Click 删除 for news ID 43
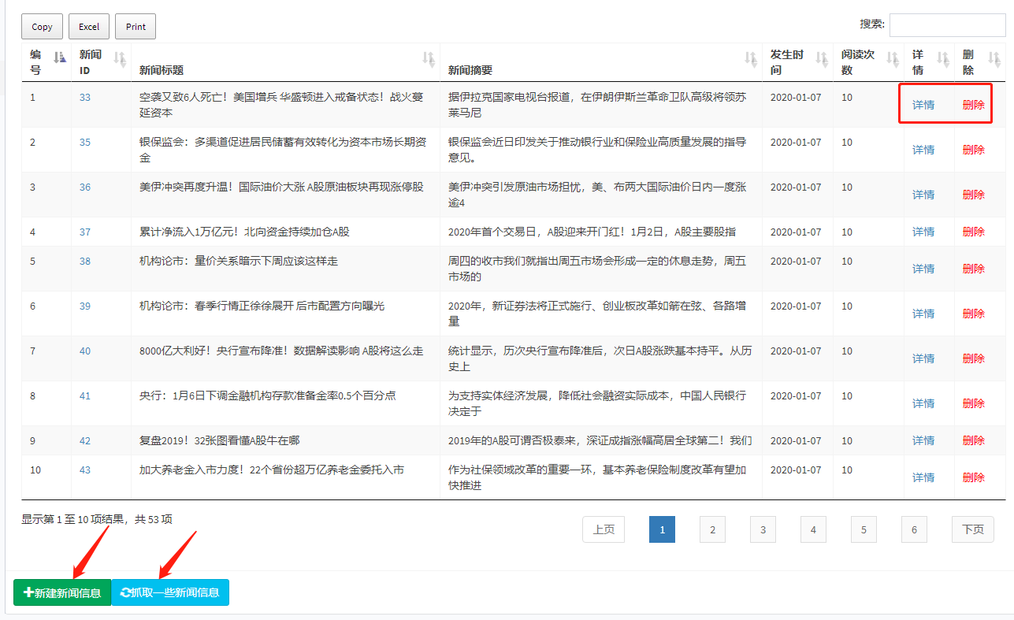The height and width of the screenshot is (620, 1014). tap(974, 477)
